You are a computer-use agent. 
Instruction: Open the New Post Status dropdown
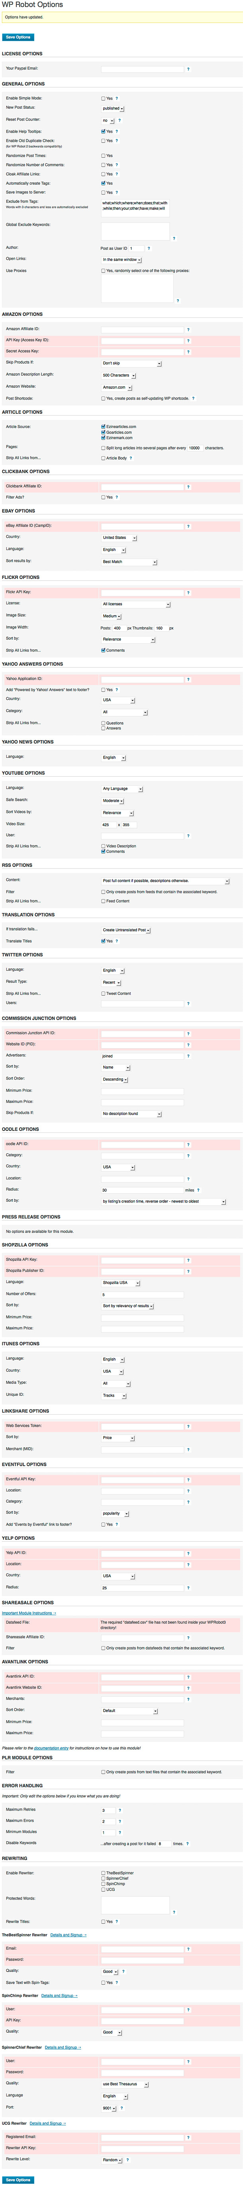pos(113,109)
